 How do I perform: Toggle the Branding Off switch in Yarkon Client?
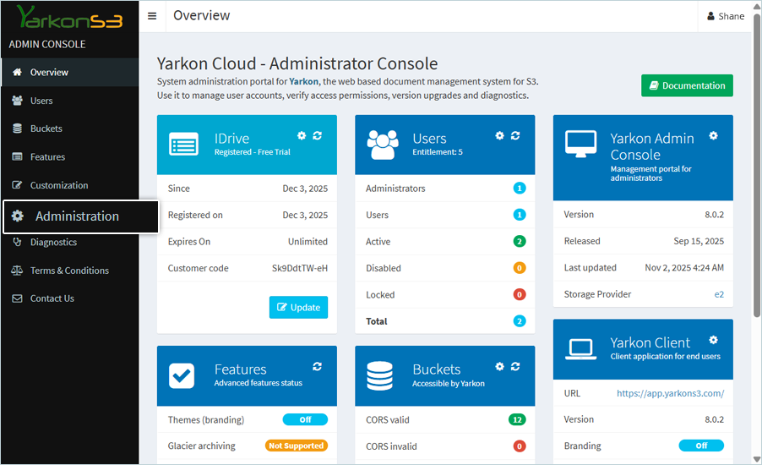pos(700,446)
